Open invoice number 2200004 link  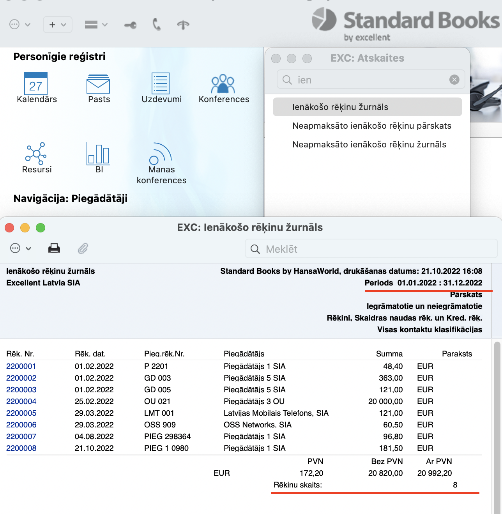[21, 401]
